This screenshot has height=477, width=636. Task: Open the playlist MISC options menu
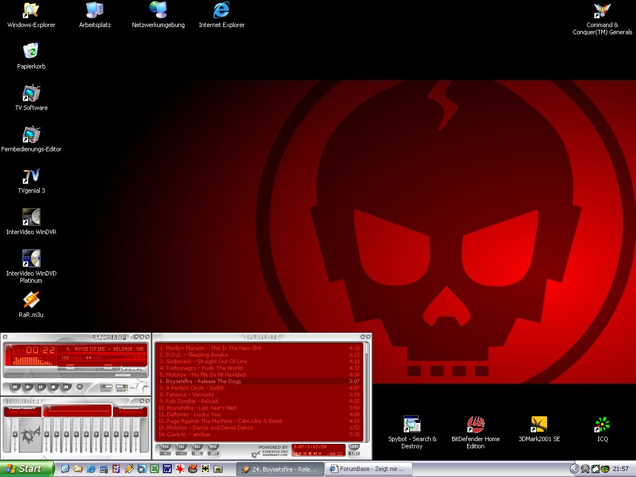point(214,447)
